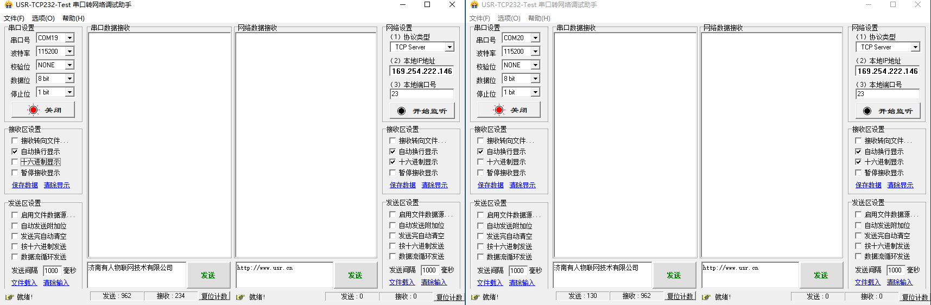Click the ready status icon in right window status bar
This screenshot has width=931, height=305.
point(475,297)
